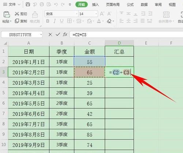Toggle bold formatting

(48, 21)
